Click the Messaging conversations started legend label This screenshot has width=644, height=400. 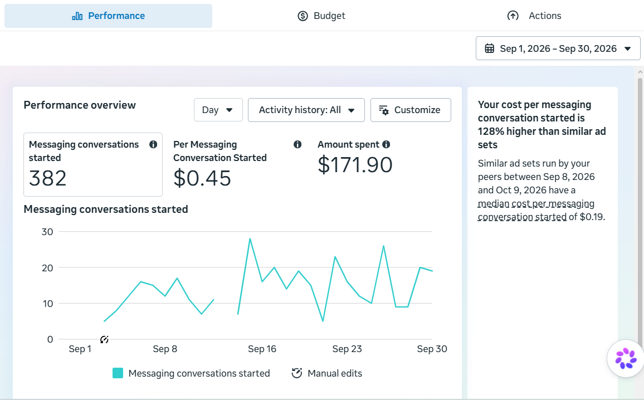point(199,373)
